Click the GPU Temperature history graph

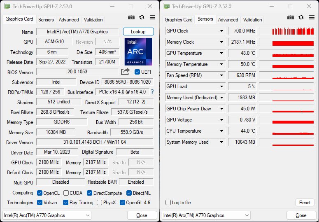tap(286, 53)
